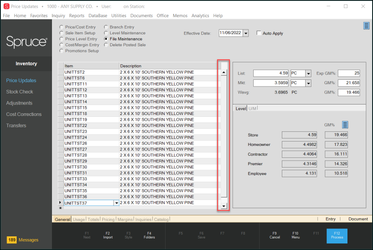
Task: Open the Home menu
Action: (20, 16)
